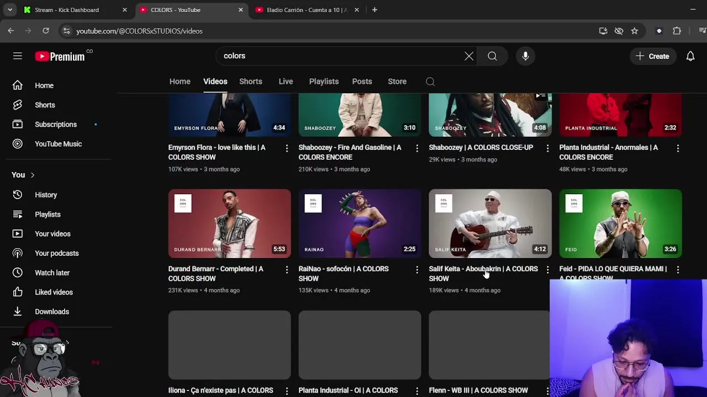This screenshot has height=397, width=707.
Task: Switch to channel Playlists tab
Action: click(324, 82)
